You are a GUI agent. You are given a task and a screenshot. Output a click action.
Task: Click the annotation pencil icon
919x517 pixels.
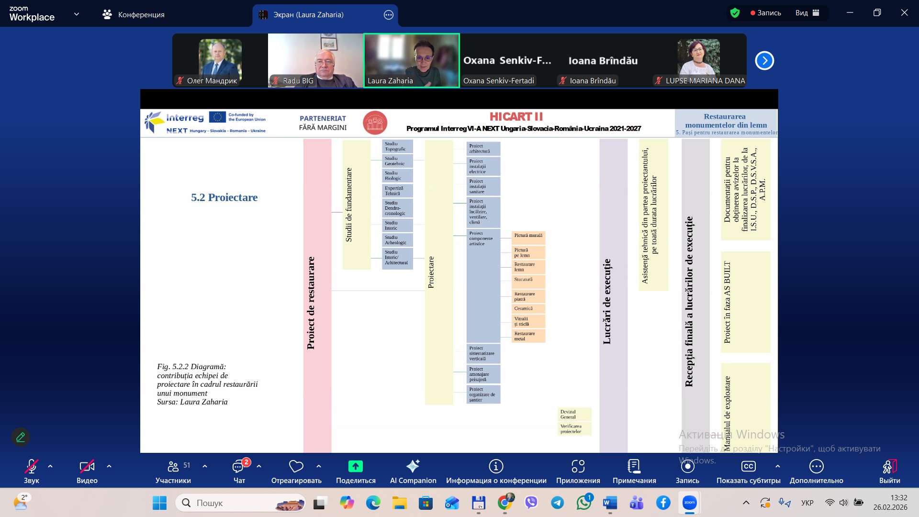pos(21,437)
